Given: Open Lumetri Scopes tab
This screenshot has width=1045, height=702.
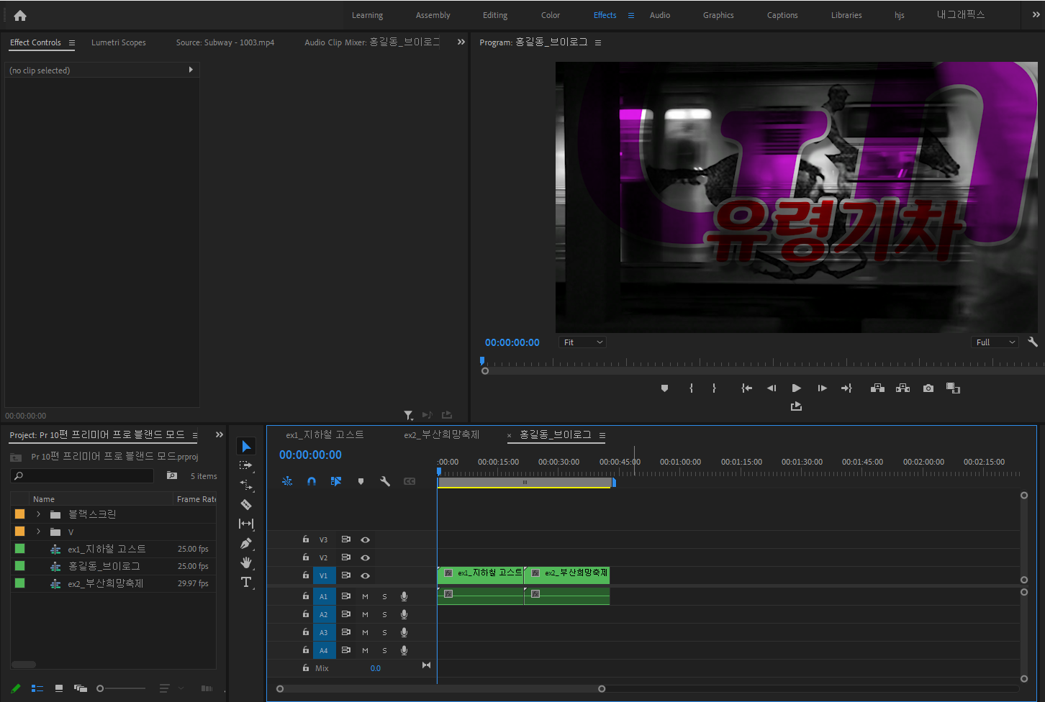Looking at the screenshot, I should pyautogui.click(x=119, y=42).
